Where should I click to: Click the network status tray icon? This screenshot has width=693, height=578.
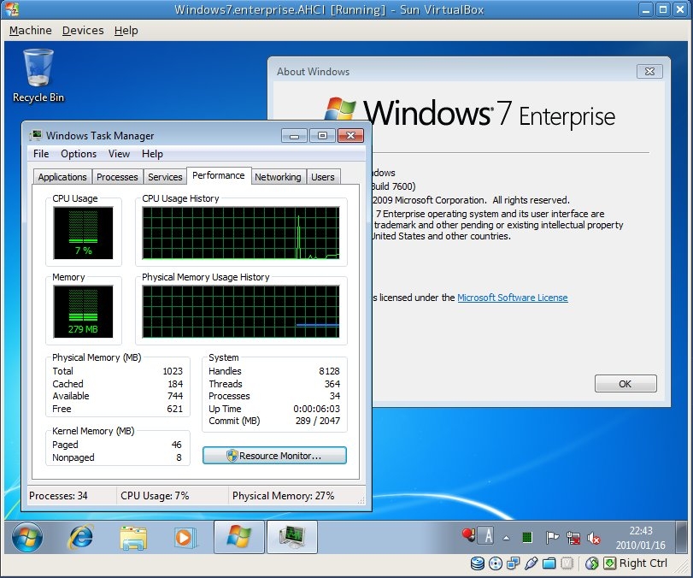573,538
